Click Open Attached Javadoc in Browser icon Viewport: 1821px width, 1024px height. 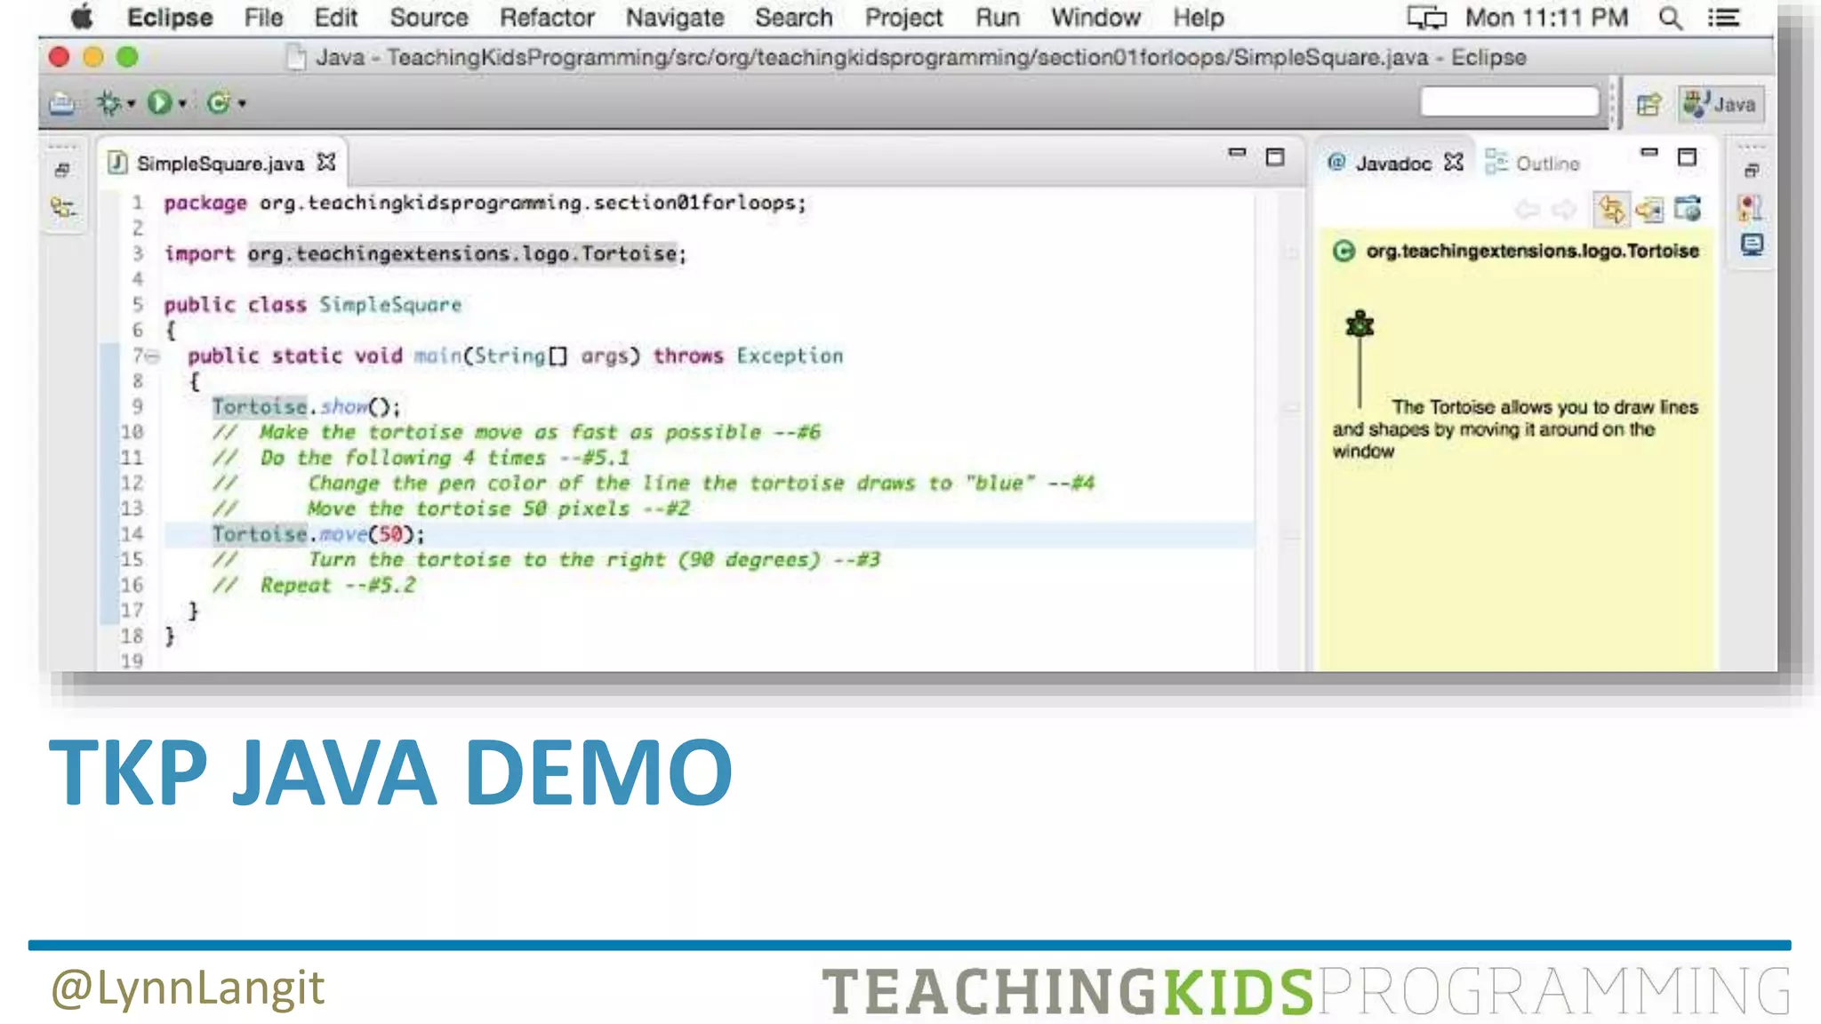(1688, 209)
